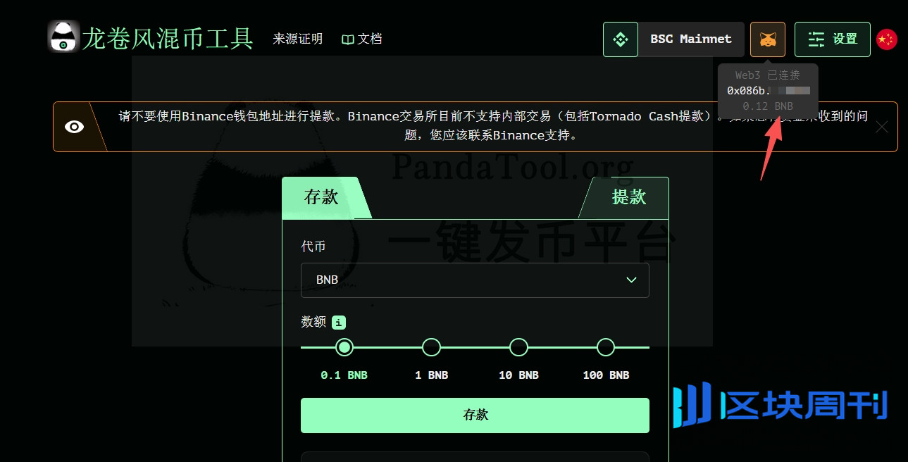Click the China flag language icon
This screenshot has width=908, height=462.
click(x=886, y=39)
